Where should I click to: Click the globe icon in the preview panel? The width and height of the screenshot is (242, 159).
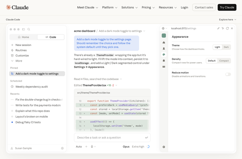163,28
